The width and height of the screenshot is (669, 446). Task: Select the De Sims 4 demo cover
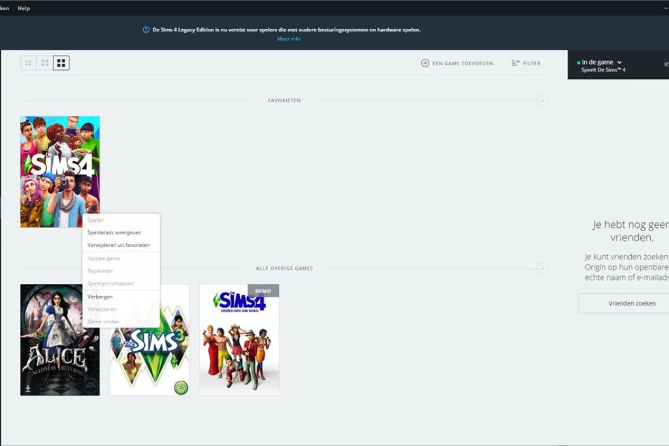point(239,340)
